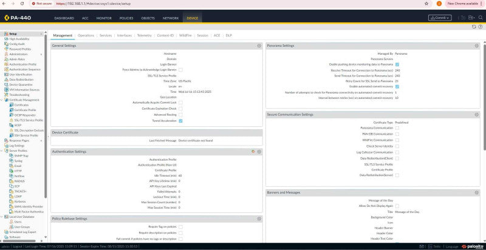Screen dimensions: 486x250
Task: Reload the browser page
Action: tap(22, 4)
